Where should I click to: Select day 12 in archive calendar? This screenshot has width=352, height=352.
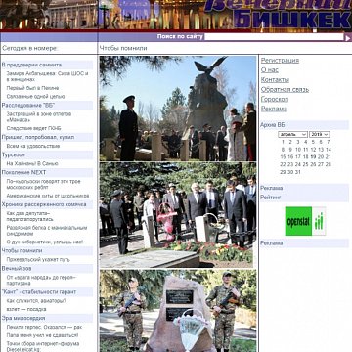coord(313,150)
